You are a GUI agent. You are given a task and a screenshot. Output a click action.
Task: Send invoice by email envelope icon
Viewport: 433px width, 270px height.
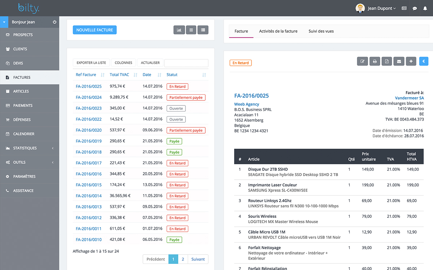point(399,61)
